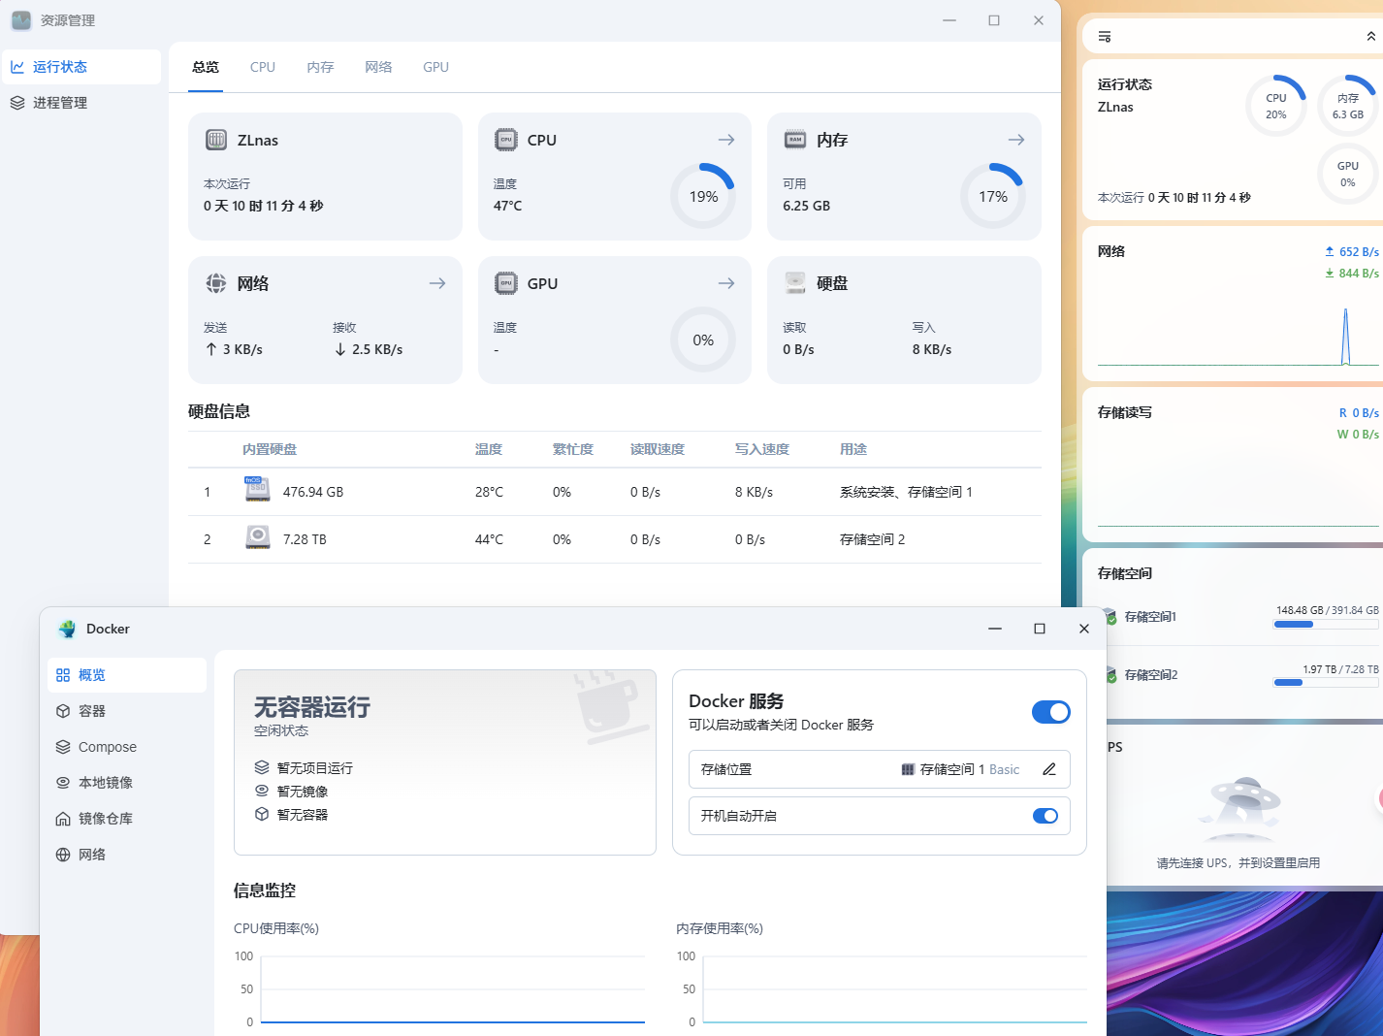The height and width of the screenshot is (1036, 1383).
Task: Switch to the memory tab
Action: [x=320, y=67]
